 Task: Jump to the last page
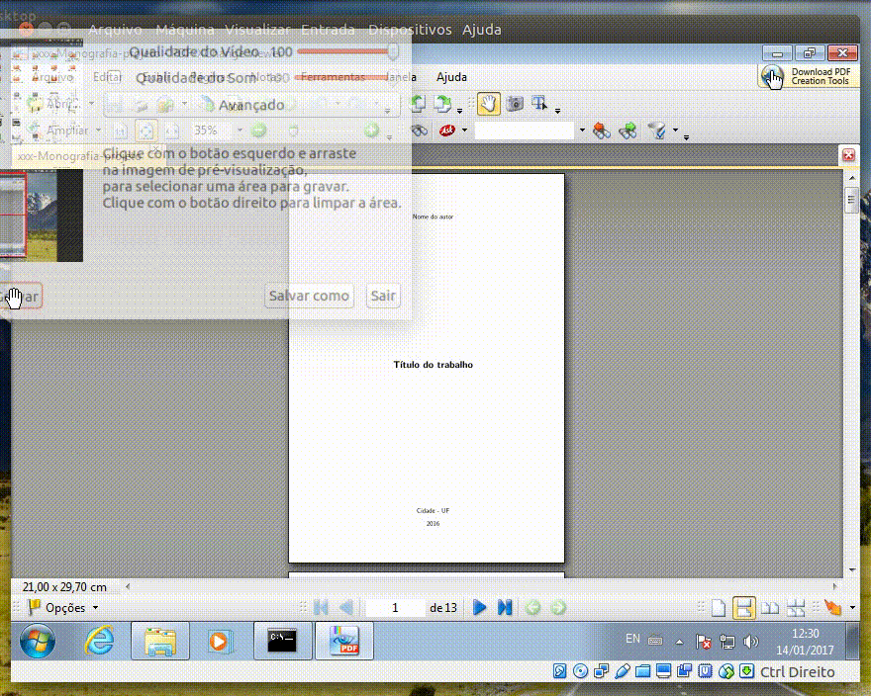pos(505,607)
